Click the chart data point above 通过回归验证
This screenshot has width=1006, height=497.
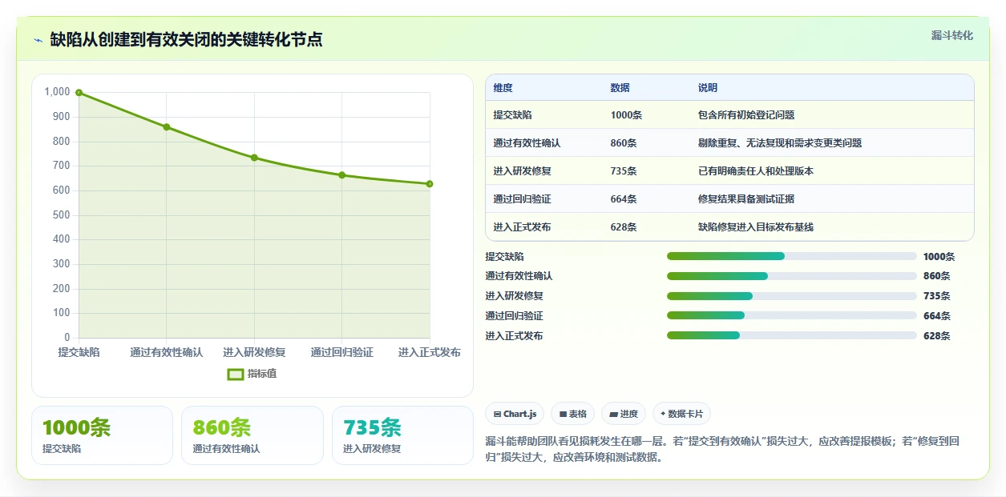[342, 174]
